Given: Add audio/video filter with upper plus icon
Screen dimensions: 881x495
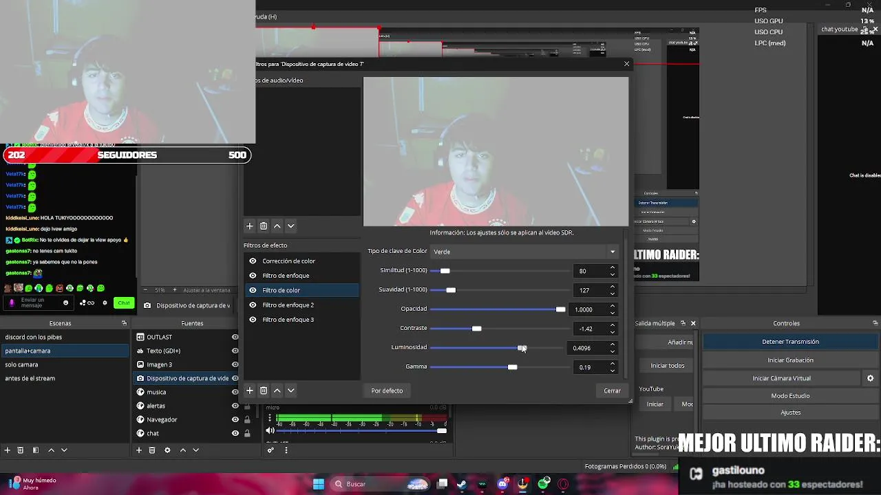Looking at the screenshot, I should coord(250,225).
